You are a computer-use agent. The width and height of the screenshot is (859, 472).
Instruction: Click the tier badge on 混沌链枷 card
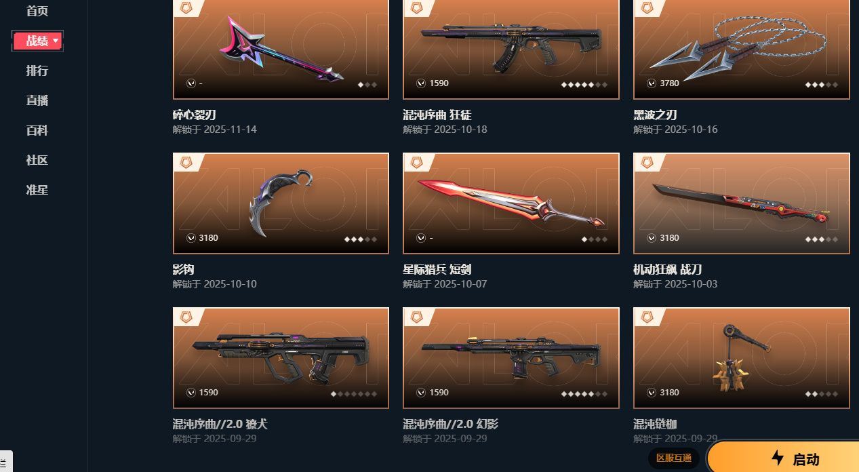tap(646, 317)
